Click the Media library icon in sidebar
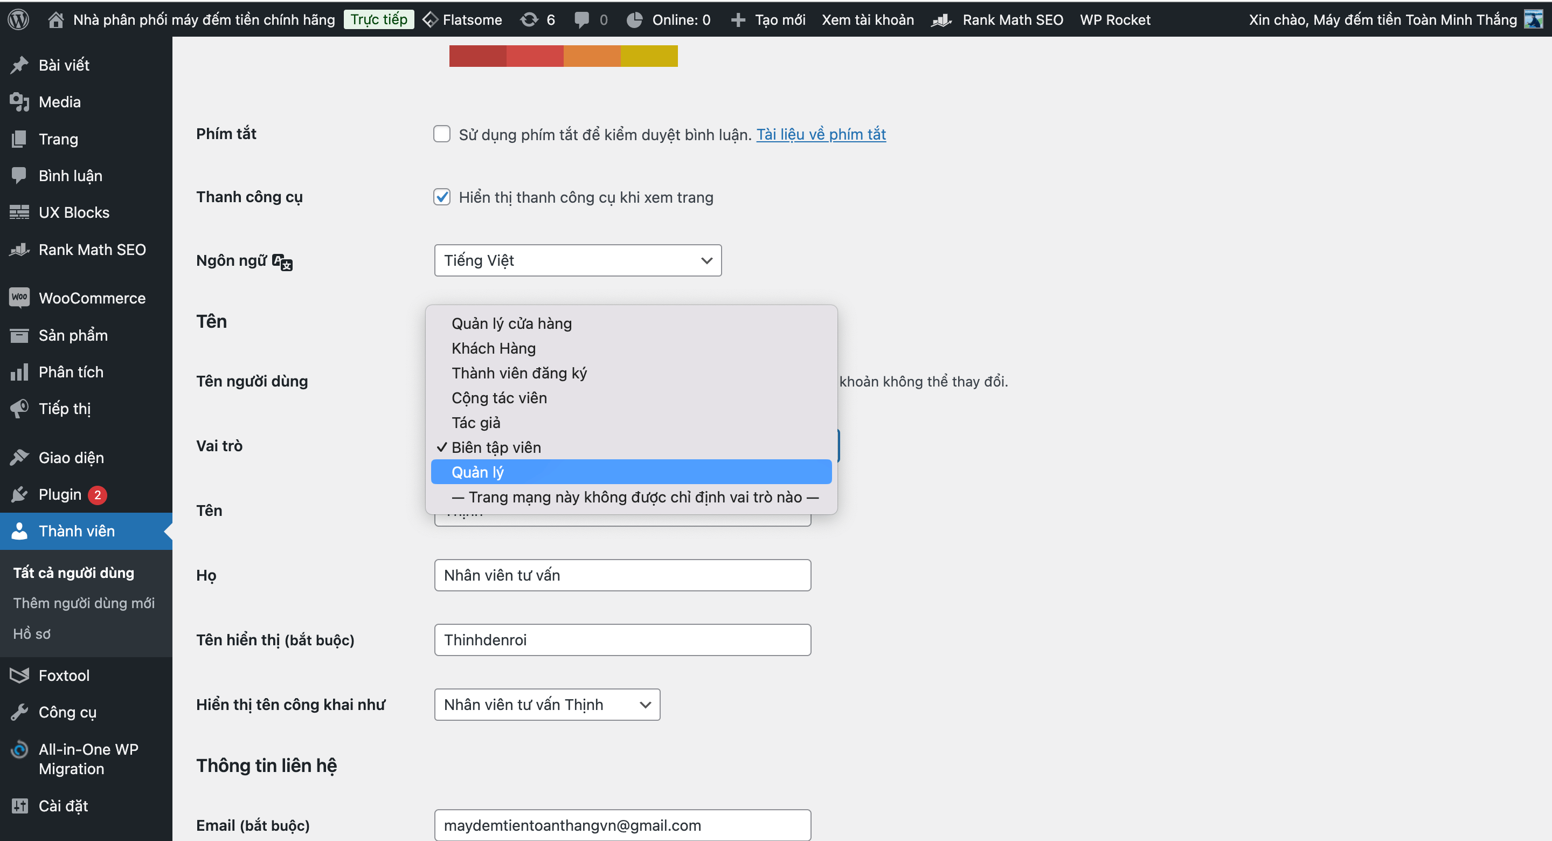 [x=19, y=102]
